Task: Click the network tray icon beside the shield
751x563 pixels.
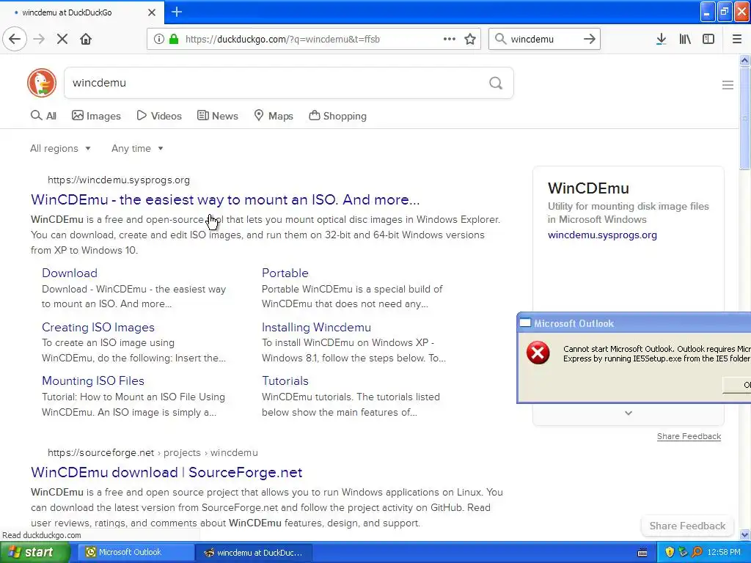Action: pyautogui.click(x=683, y=552)
